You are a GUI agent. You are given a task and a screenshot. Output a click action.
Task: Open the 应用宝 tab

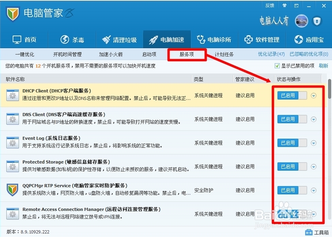click(x=309, y=39)
